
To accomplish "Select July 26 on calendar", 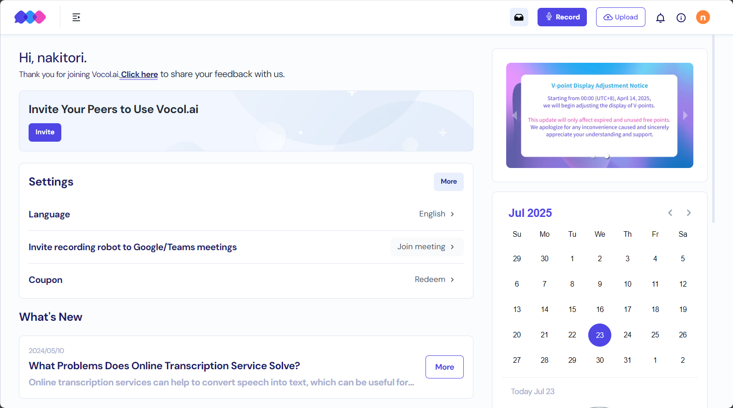I will 683,335.
